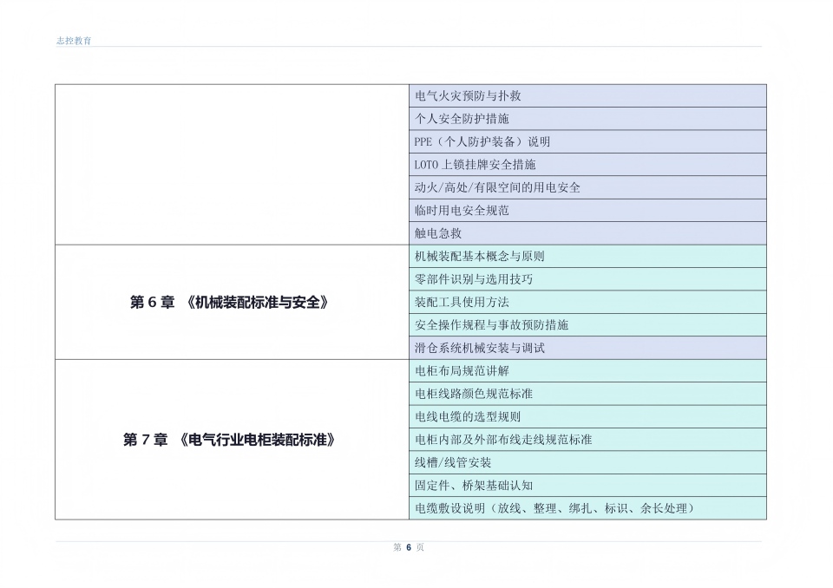Select the row starting with 电缆敷设说明
833x588 pixels.
pos(587,508)
